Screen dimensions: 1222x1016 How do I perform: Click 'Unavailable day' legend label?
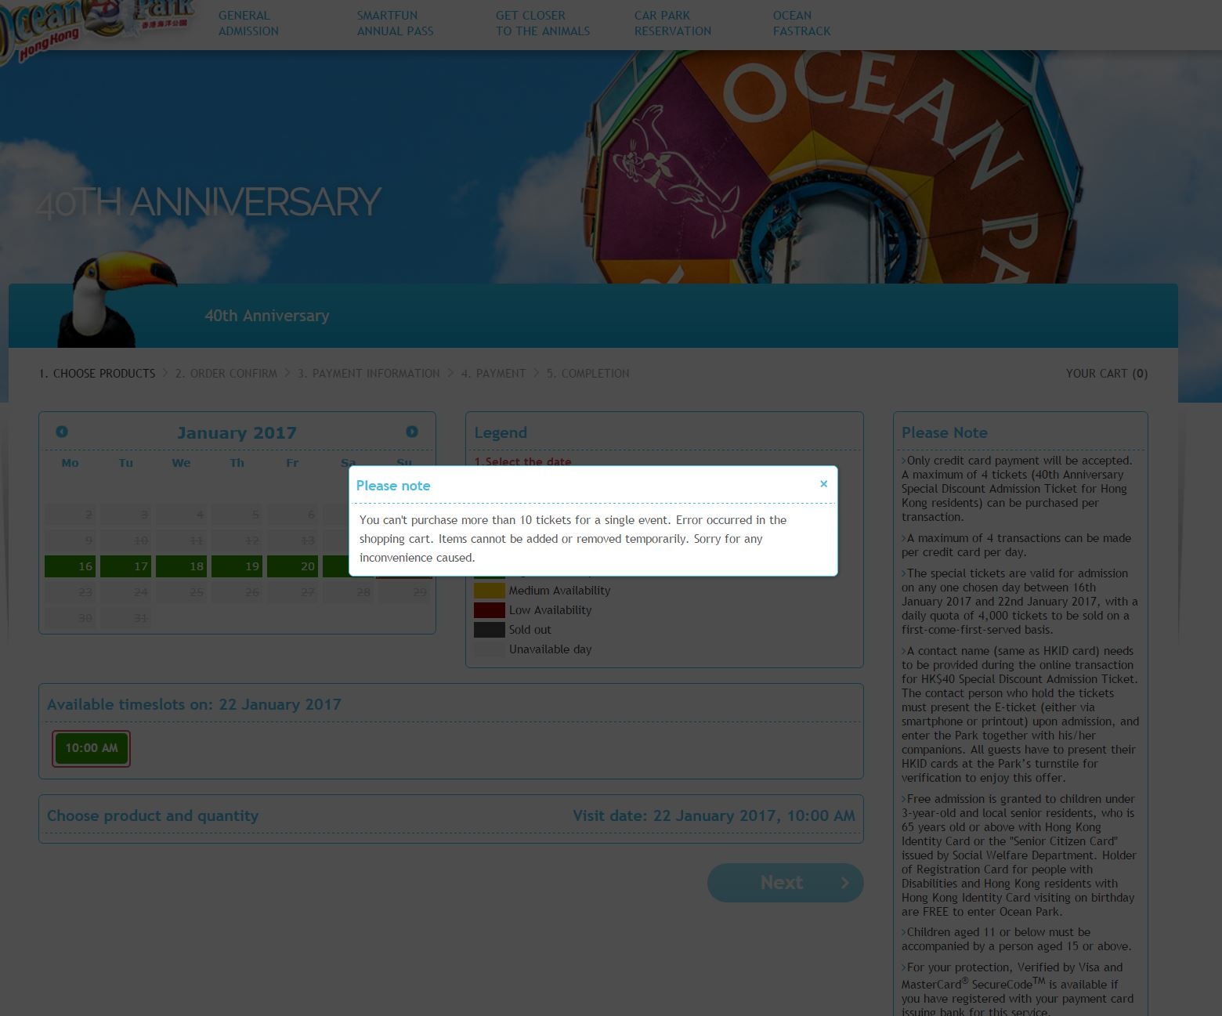point(551,649)
